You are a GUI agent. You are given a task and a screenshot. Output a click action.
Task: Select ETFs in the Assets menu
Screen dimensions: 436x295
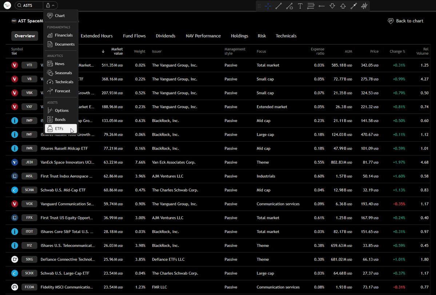(x=61, y=129)
